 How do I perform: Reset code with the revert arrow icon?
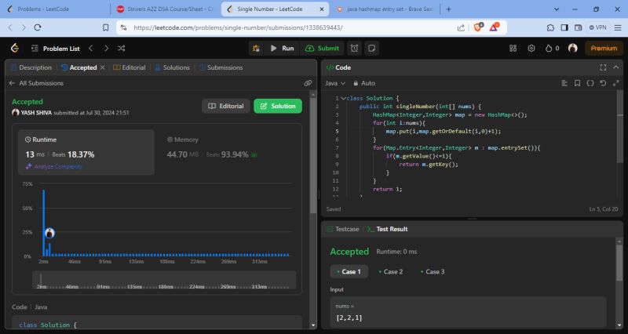click(602, 82)
